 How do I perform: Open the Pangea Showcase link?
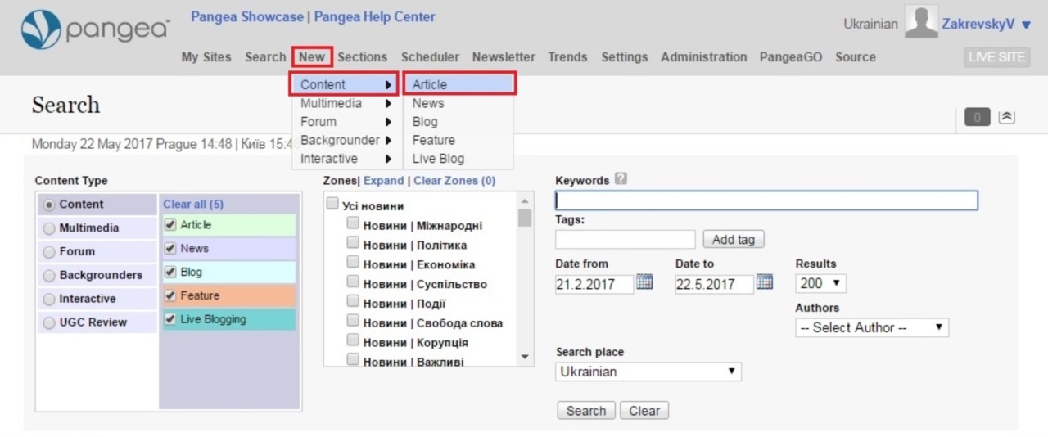point(247,17)
